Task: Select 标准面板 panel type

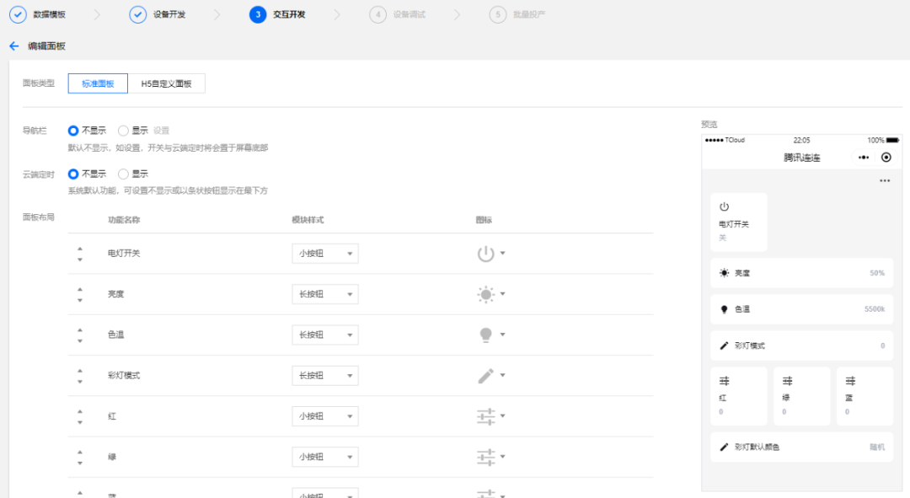Action: [98, 83]
